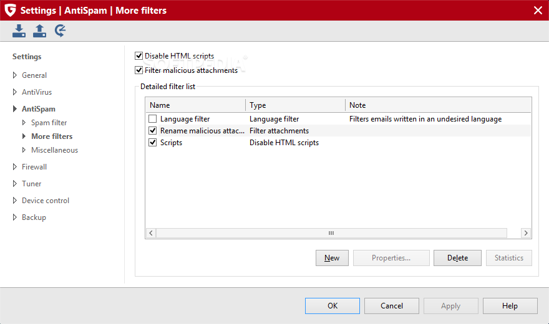Select the "Rename malicious attac..." row name
This screenshot has height=324, width=549.
coord(202,131)
